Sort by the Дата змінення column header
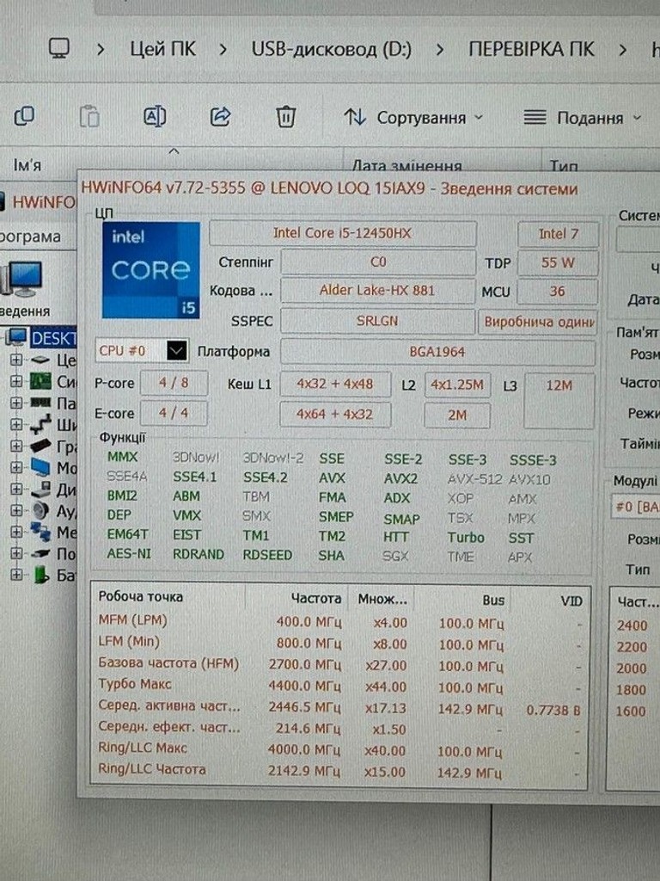Image resolution: width=660 pixels, height=881 pixels. (x=406, y=165)
